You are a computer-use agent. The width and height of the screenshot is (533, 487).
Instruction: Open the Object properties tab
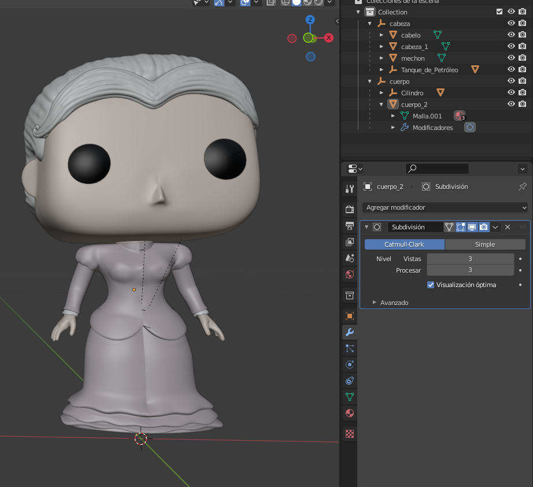point(349,316)
